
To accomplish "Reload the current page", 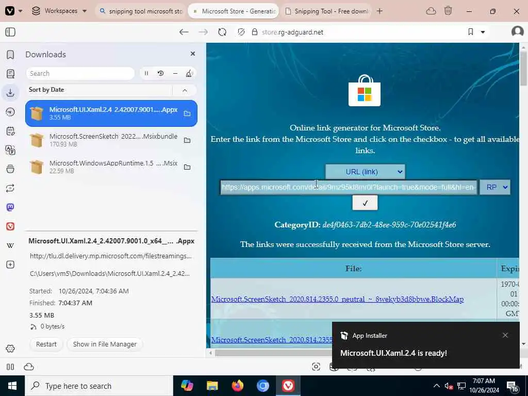I will 222,32.
